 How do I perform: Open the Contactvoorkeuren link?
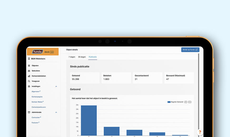[39, 107]
